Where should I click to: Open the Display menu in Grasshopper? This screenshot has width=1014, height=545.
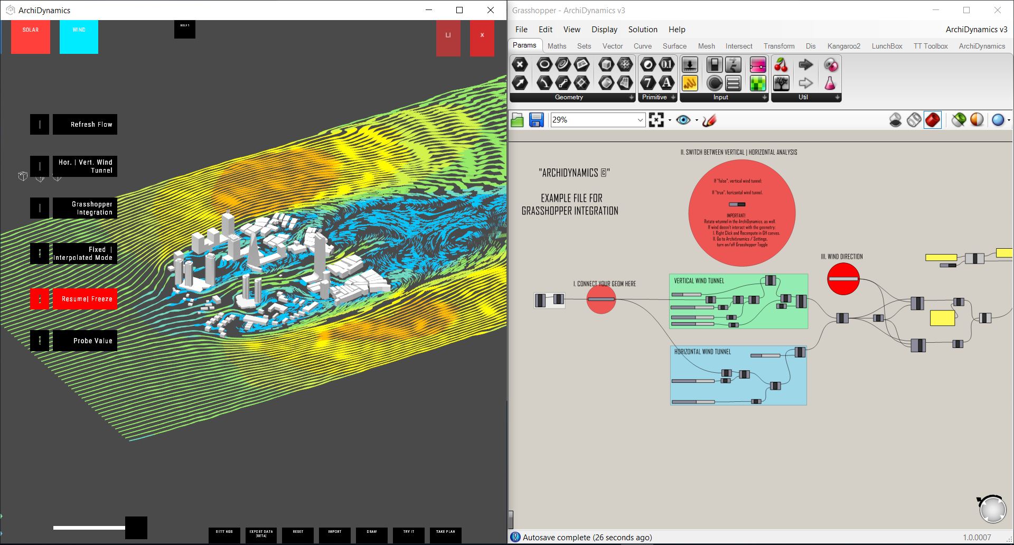pos(604,30)
